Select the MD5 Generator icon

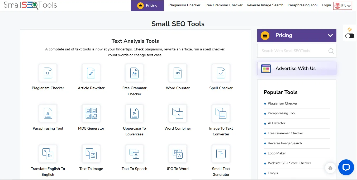click(x=91, y=113)
